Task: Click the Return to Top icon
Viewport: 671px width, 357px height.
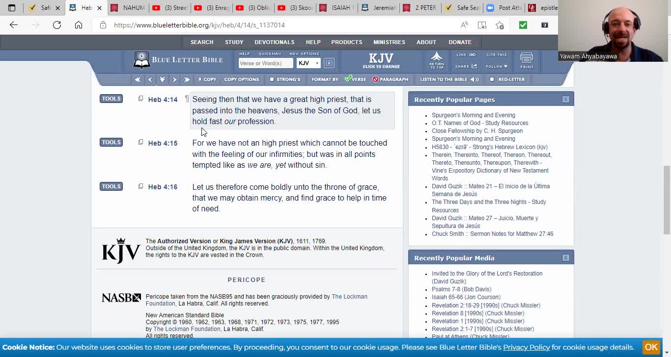Action: pyautogui.click(x=437, y=60)
